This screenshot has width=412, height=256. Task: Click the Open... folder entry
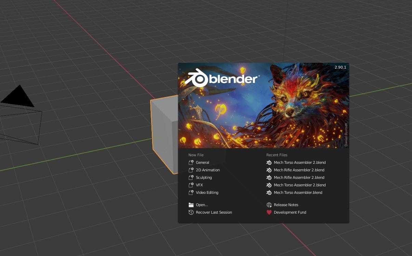(198, 205)
